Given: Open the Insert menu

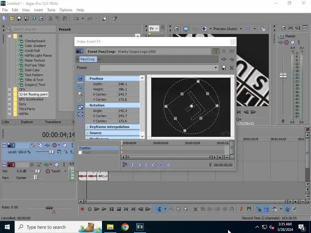Looking at the screenshot, I should tap(38, 10).
